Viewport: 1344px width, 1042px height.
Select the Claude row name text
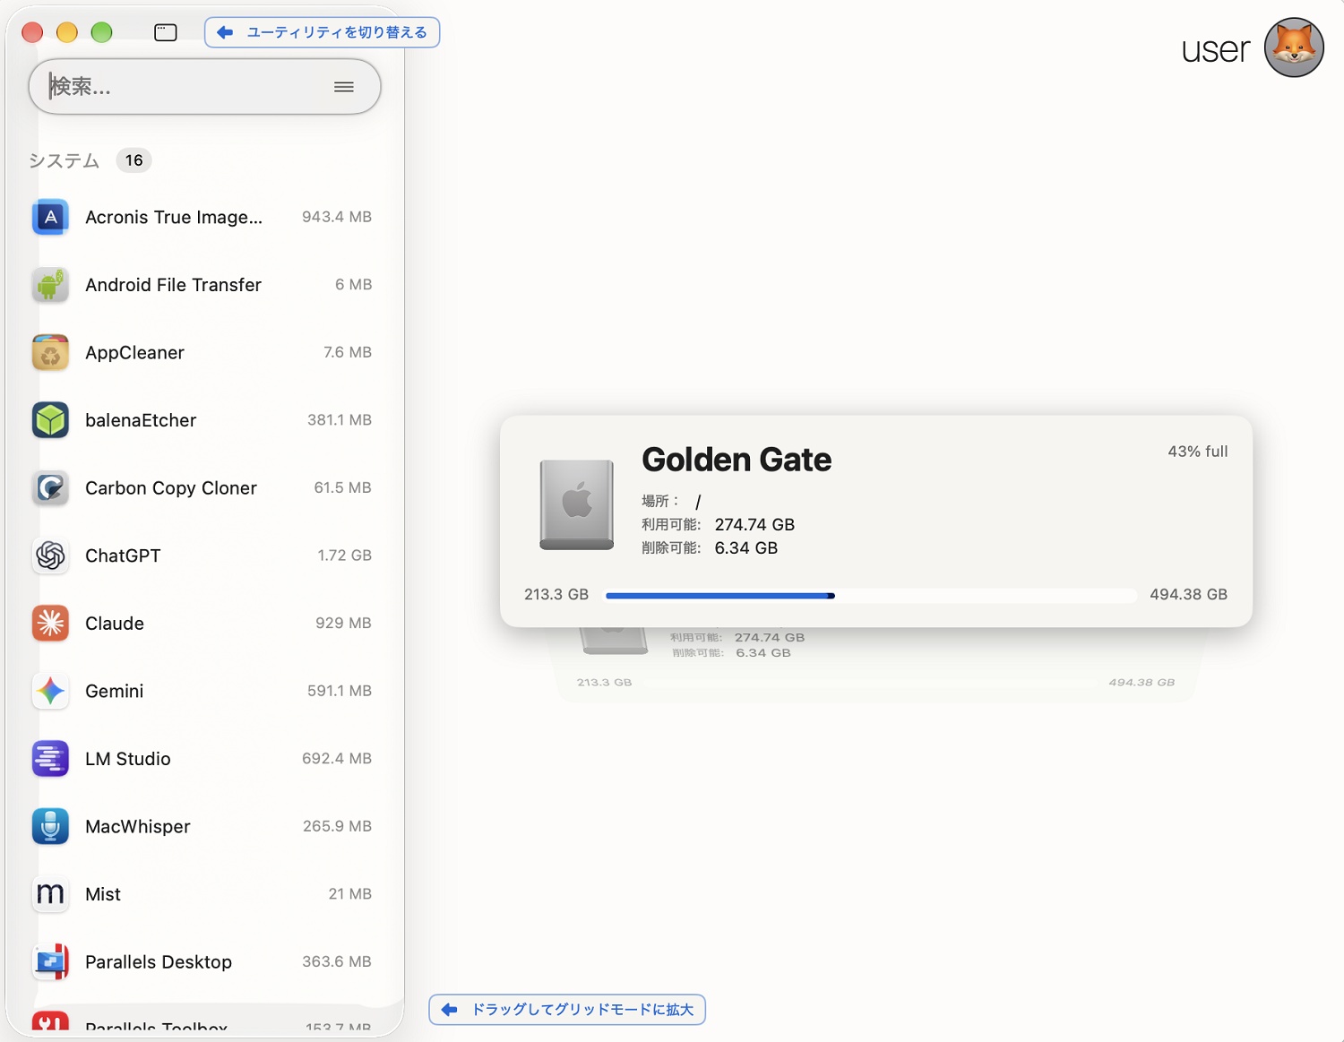(x=115, y=624)
